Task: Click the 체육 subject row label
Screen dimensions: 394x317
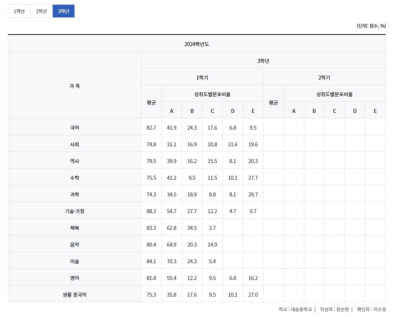Action: pyautogui.click(x=75, y=228)
